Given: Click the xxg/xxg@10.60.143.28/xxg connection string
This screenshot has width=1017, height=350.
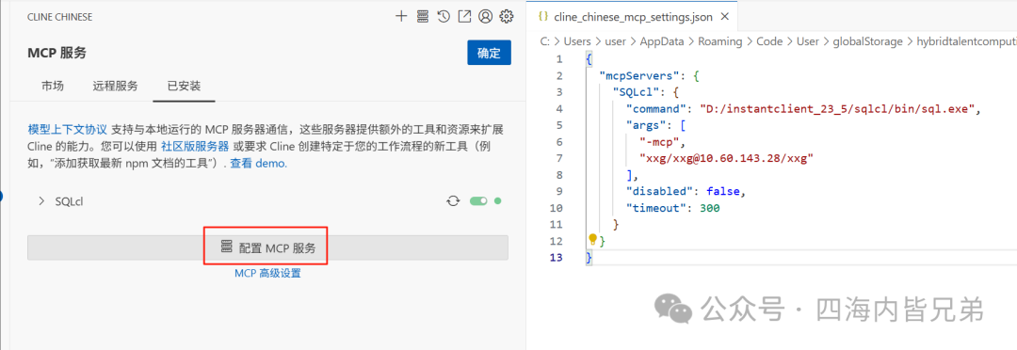Looking at the screenshot, I should 726,157.
